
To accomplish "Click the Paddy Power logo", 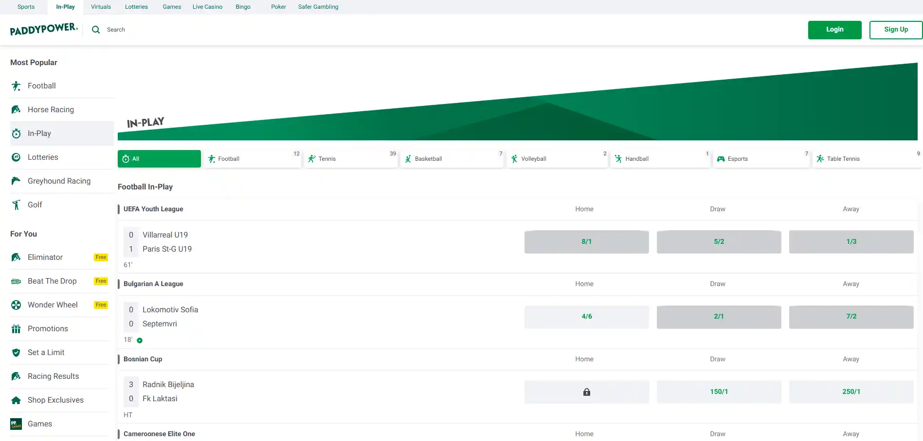I will [x=44, y=29].
